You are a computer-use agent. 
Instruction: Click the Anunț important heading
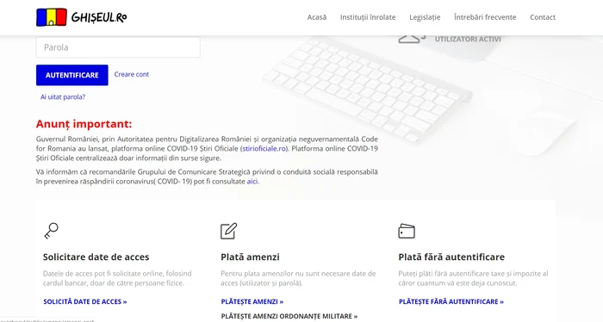pos(84,124)
